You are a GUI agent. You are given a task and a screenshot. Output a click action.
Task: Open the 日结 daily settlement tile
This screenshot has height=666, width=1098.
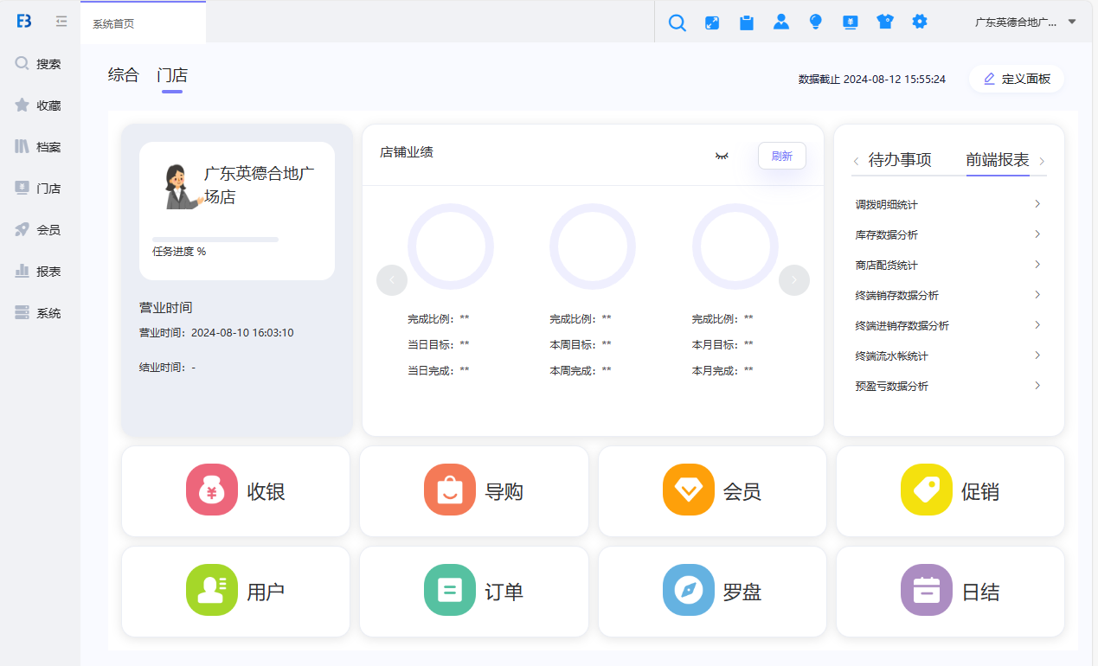[x=950, y=591]
